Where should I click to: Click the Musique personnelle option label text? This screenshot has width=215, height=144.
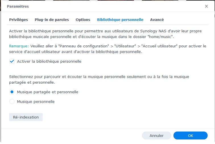click(x=36, y=101)
